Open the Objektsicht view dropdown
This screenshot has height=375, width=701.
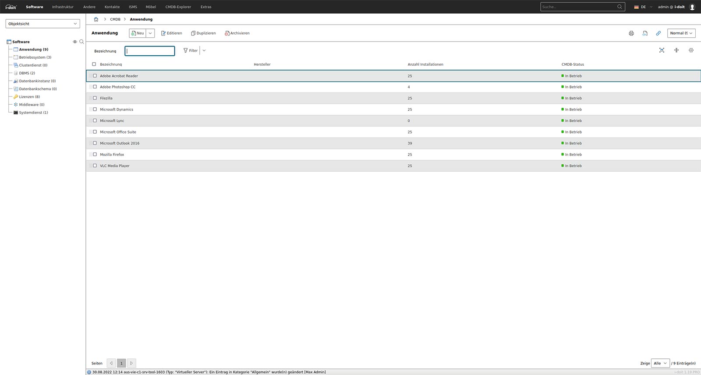[x=42, y=24]
